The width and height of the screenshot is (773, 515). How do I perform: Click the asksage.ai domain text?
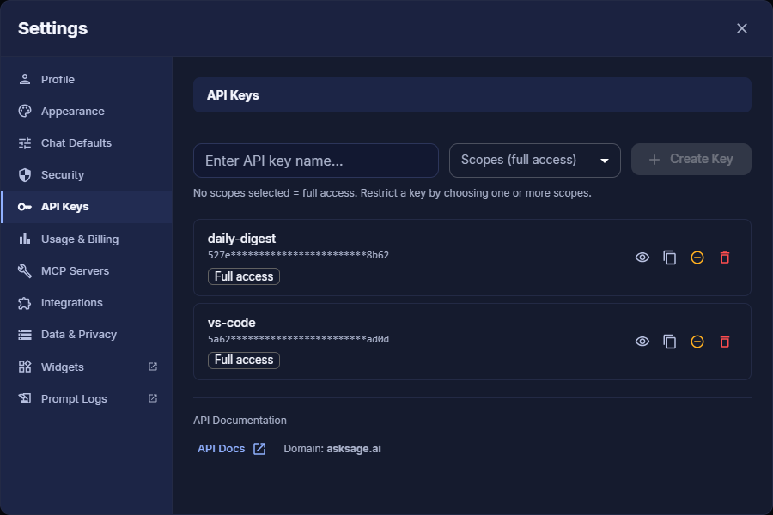point(354,449)
